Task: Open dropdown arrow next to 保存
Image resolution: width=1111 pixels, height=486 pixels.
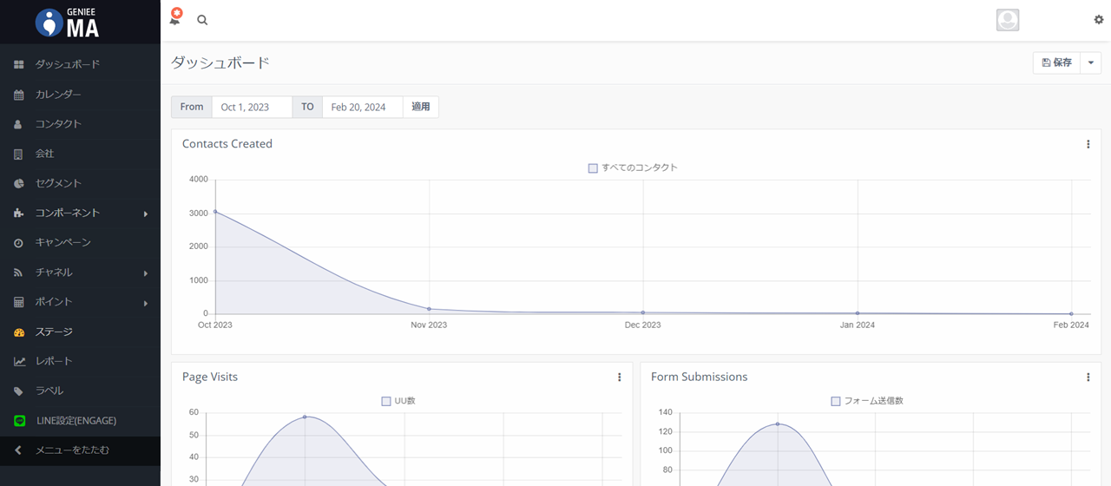Action: 1090,62
